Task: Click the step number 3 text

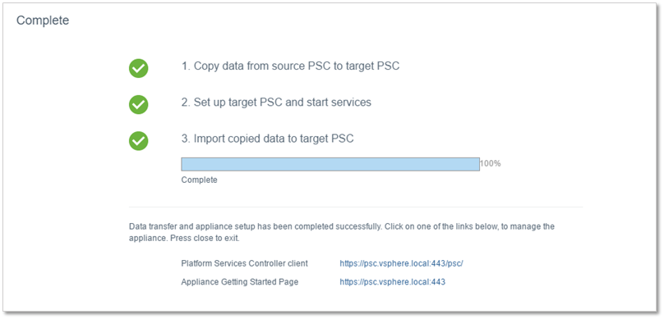Action: click(186, 138)
